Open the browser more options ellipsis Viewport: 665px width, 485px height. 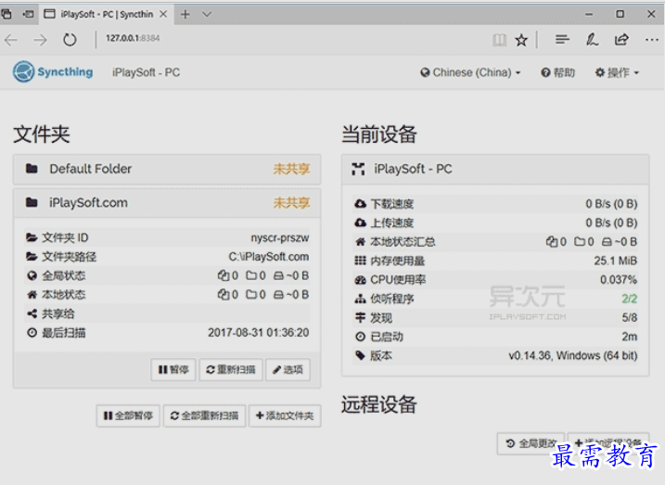tap(652, 40)
